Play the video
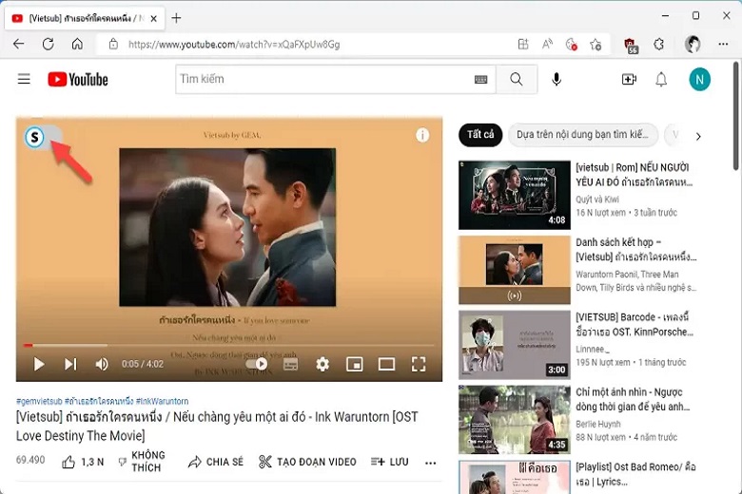742x494 pixels. [39, 364]
